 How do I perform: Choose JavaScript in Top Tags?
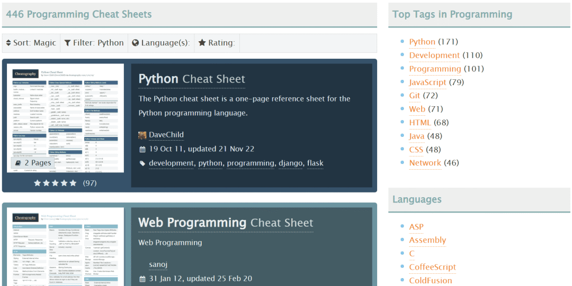[x=427, y=82]
